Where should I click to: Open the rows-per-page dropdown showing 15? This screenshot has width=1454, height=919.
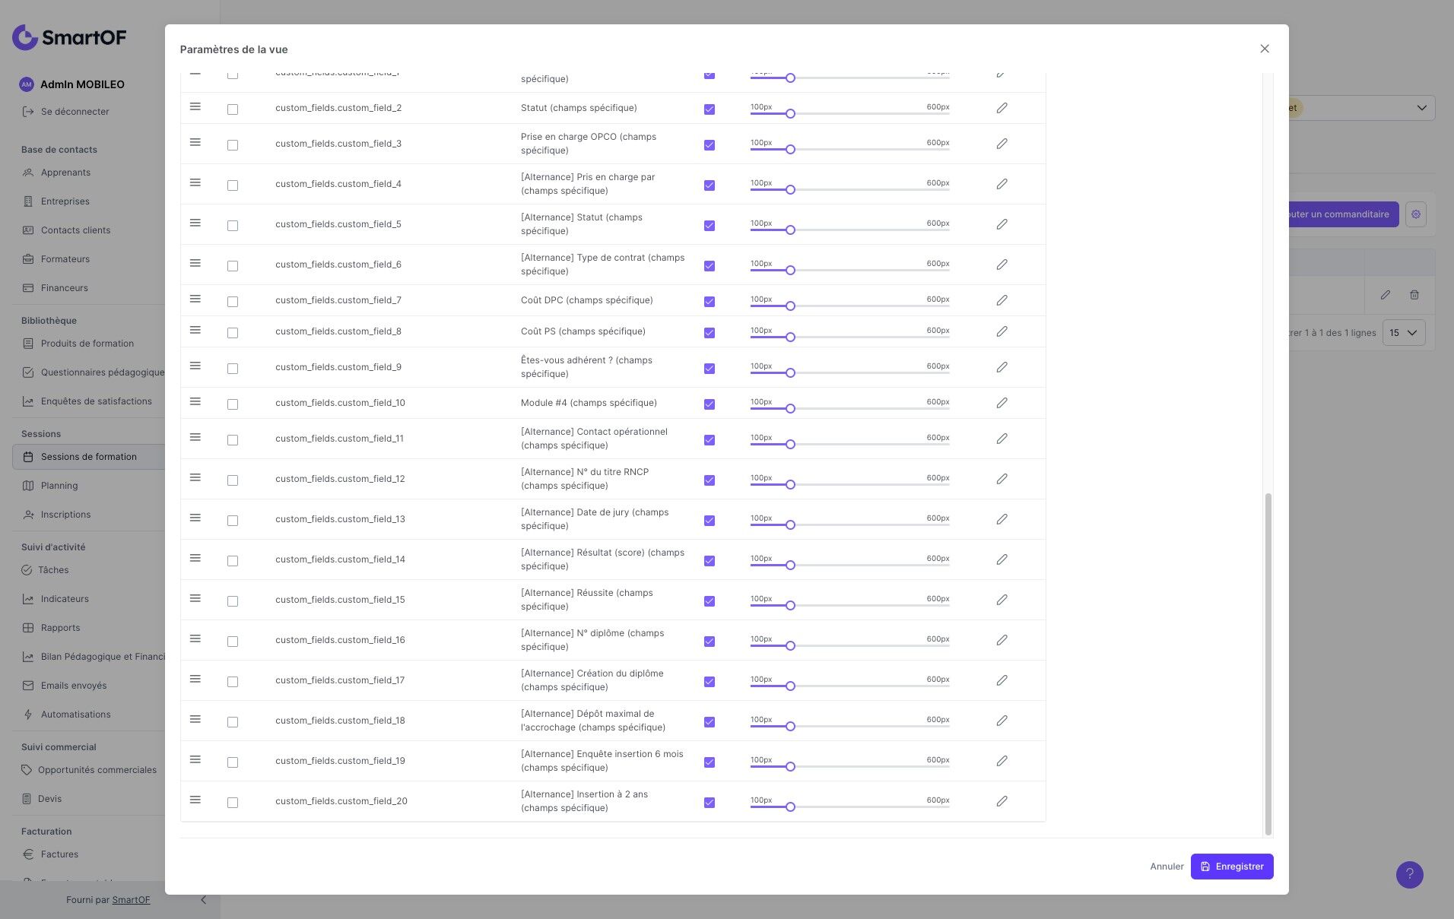1403,333
